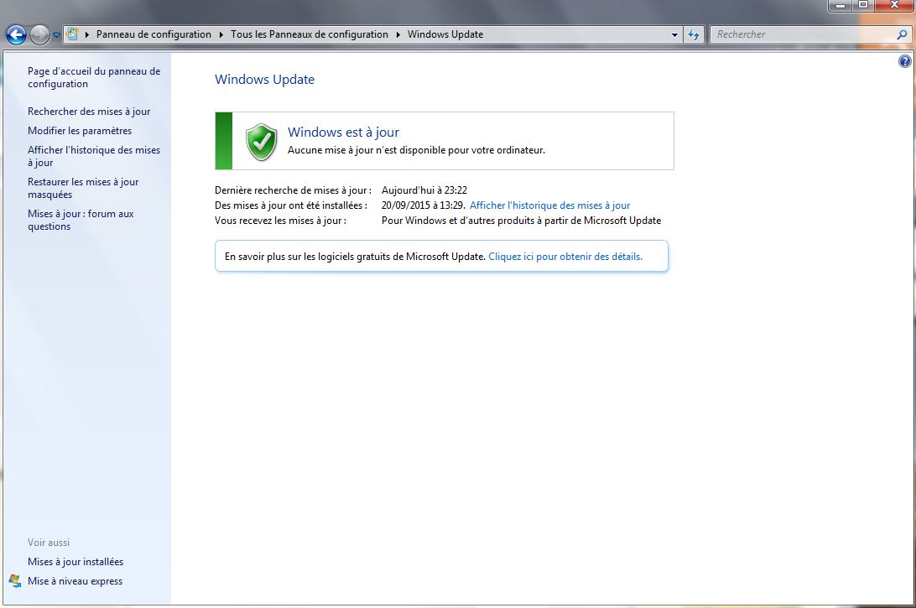The width and height of the screenshot is (916, 608).
Task: Click the Windows Update page title
Action: coord(264,80)
